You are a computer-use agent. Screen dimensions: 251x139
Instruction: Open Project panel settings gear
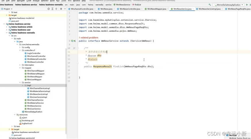61,9
